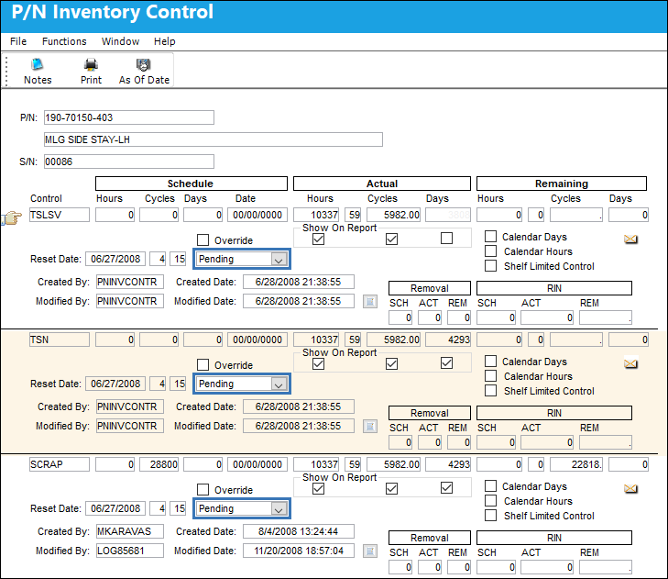Uncheck Hours Show On Report for TSN
668x579 pixels.
pos(318,363)
